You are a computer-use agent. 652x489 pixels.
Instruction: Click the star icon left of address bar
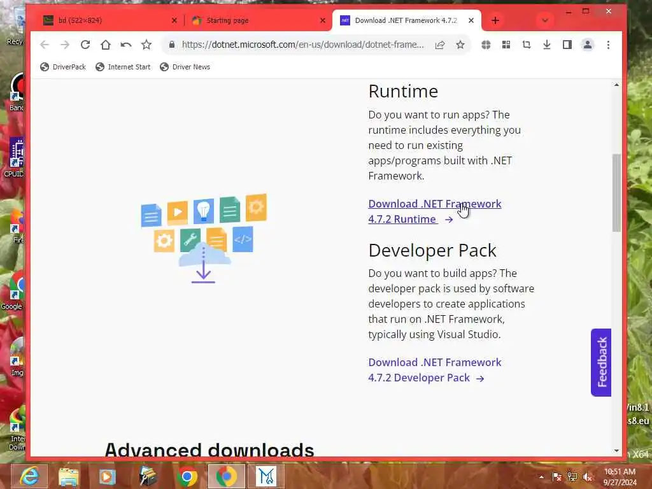(x=146, y=45)
